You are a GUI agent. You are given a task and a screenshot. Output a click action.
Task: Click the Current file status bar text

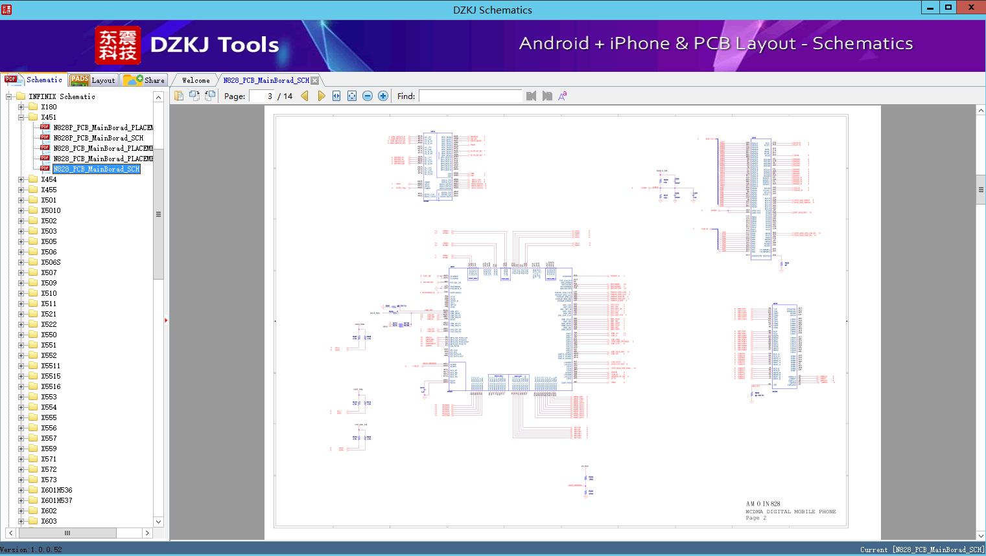point(922,550)
